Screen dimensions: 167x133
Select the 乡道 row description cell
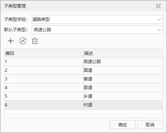click(x=123, y=96)
